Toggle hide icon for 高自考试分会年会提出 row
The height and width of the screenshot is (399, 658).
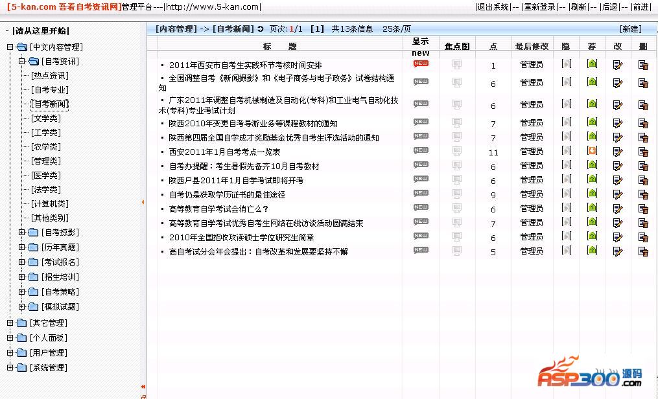pyautogui.click(x=567, y=250)
